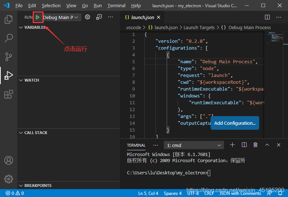Close the launch.json tab

(158, 17)
